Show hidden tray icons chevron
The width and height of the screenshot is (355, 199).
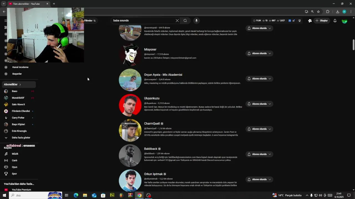(307, 195)
